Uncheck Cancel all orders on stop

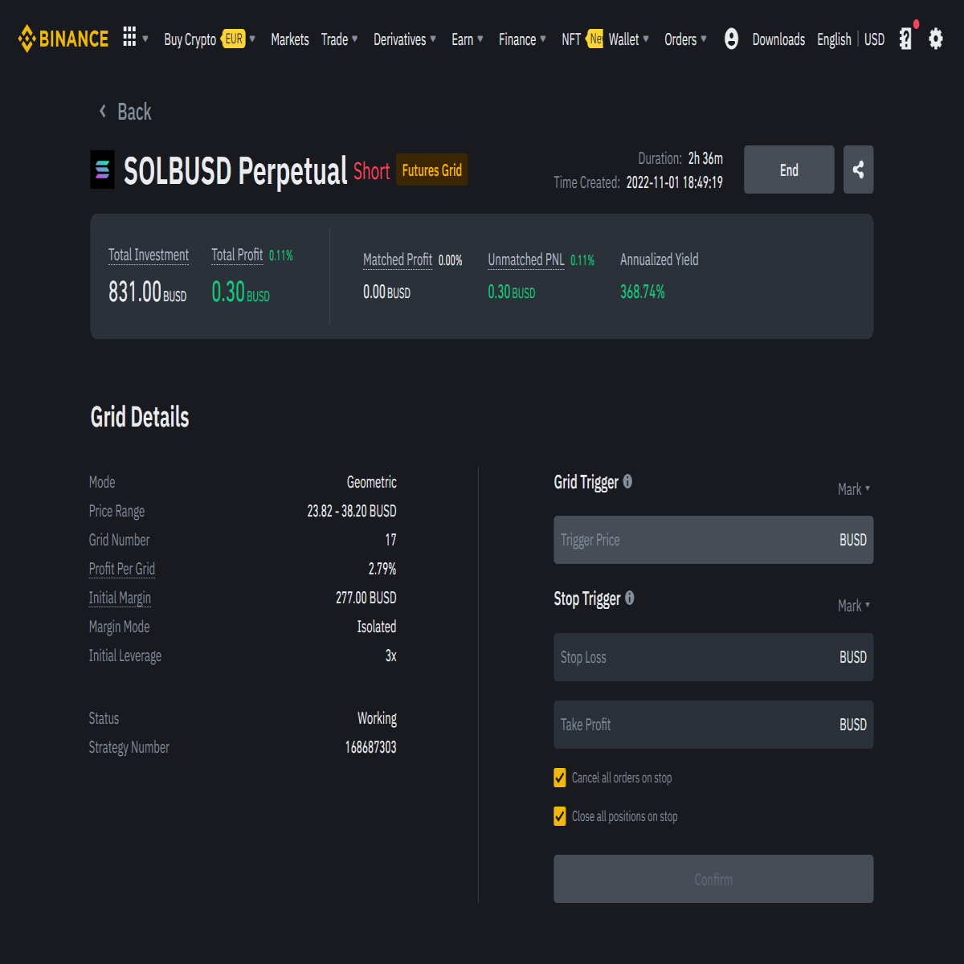tap(560, 778)
